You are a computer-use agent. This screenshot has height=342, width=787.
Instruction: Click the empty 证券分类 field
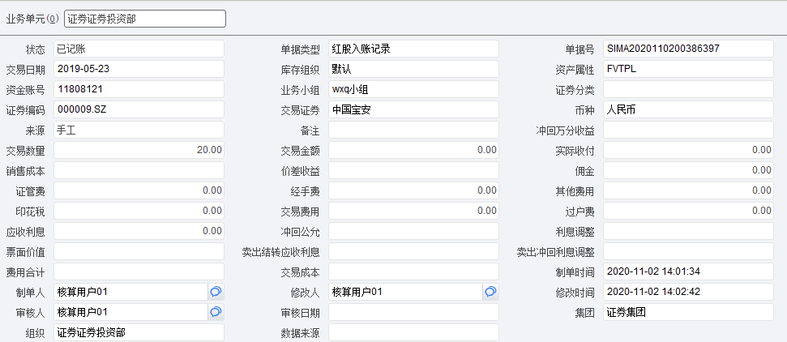687,89
